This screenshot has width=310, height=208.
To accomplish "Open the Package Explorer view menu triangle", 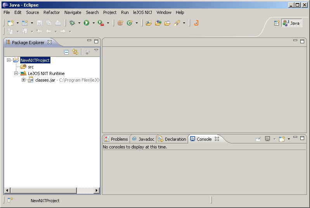I will coord(96,50).
